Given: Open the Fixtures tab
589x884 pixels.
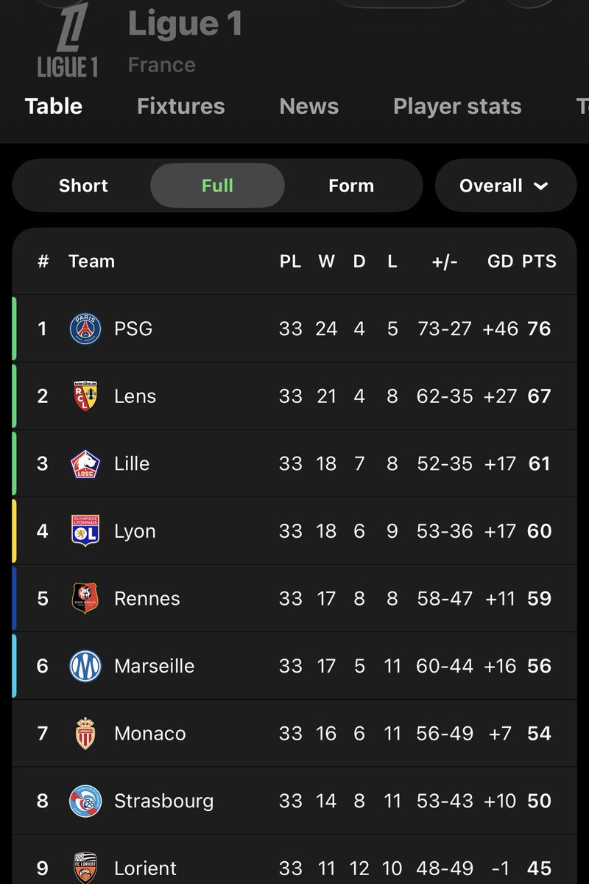Looking at the screenshot, I should click(x=180, y=106).
